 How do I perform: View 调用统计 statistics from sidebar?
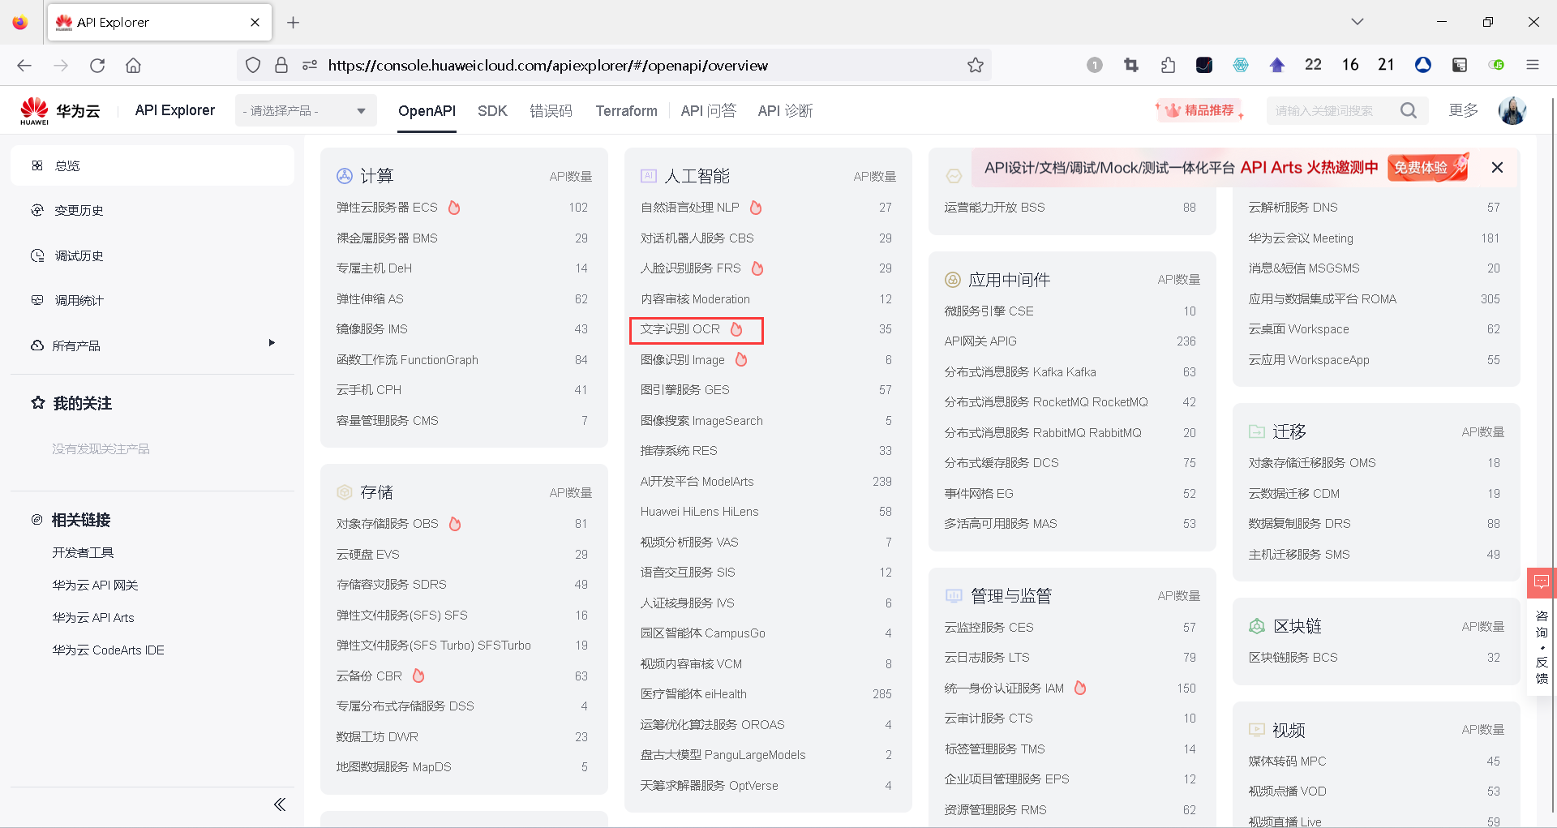click(x=79, y=300)
